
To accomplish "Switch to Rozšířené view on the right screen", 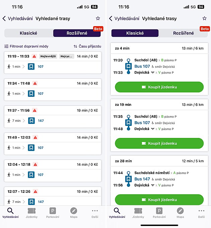I will tap(184, 33).
